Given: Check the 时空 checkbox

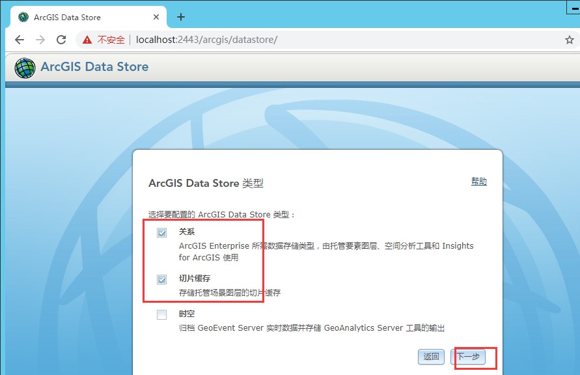Looking at the screenshot, I should (161, 314).
